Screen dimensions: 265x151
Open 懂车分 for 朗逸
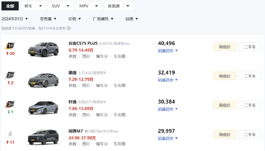click(102, 85)
